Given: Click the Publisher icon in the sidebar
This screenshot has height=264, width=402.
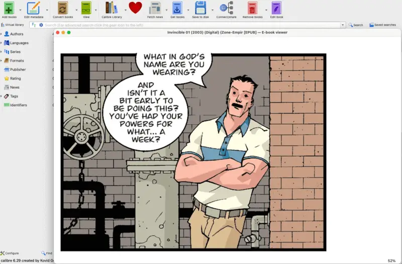Looking at the screenshot, I should [7, 69].
